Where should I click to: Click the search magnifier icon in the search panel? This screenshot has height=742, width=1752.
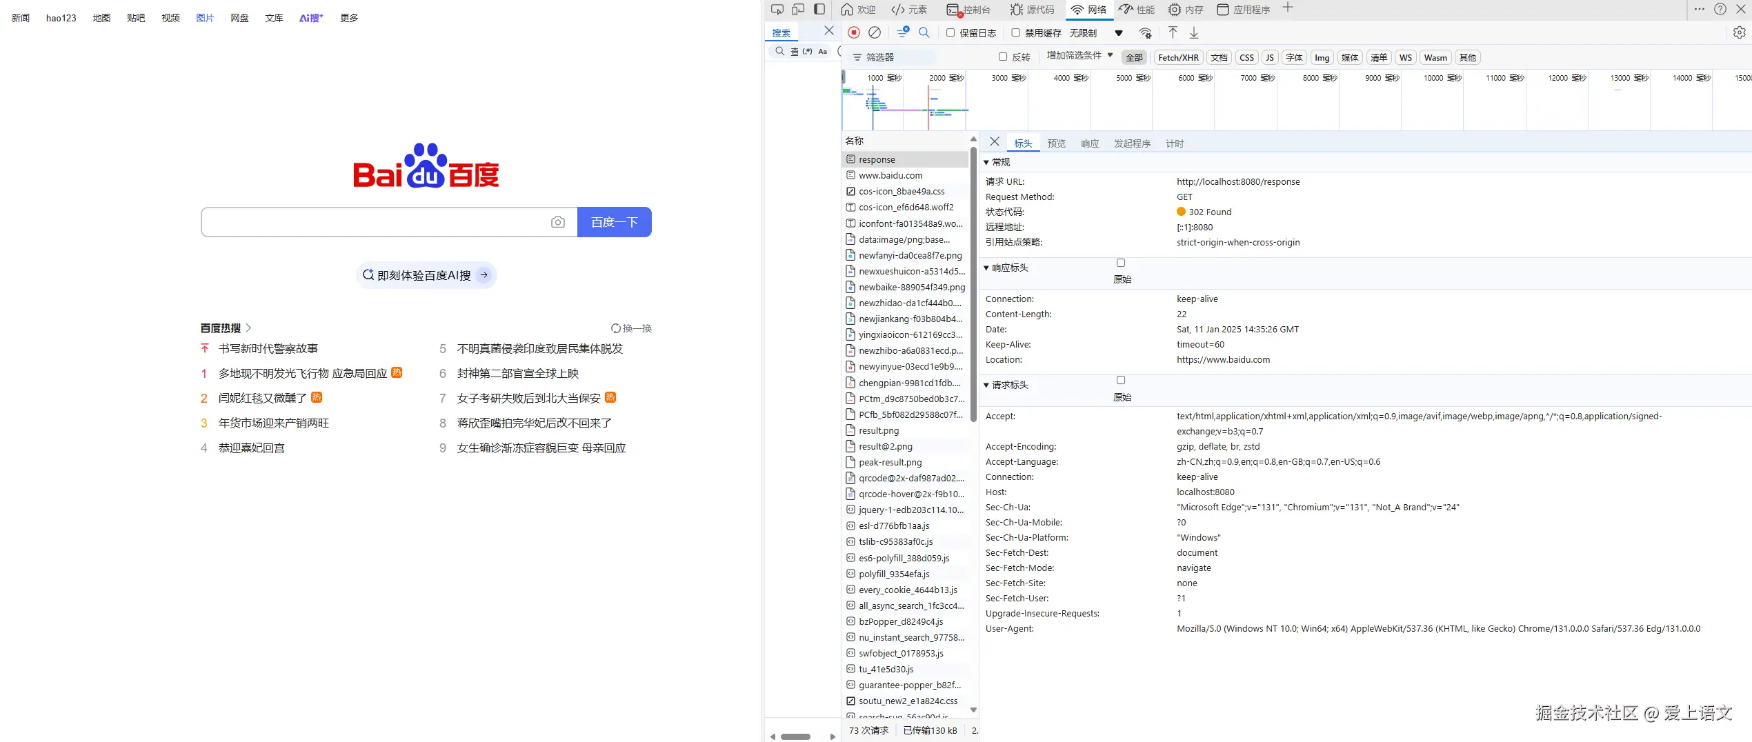pyautogui.click(x=779, y=51)
